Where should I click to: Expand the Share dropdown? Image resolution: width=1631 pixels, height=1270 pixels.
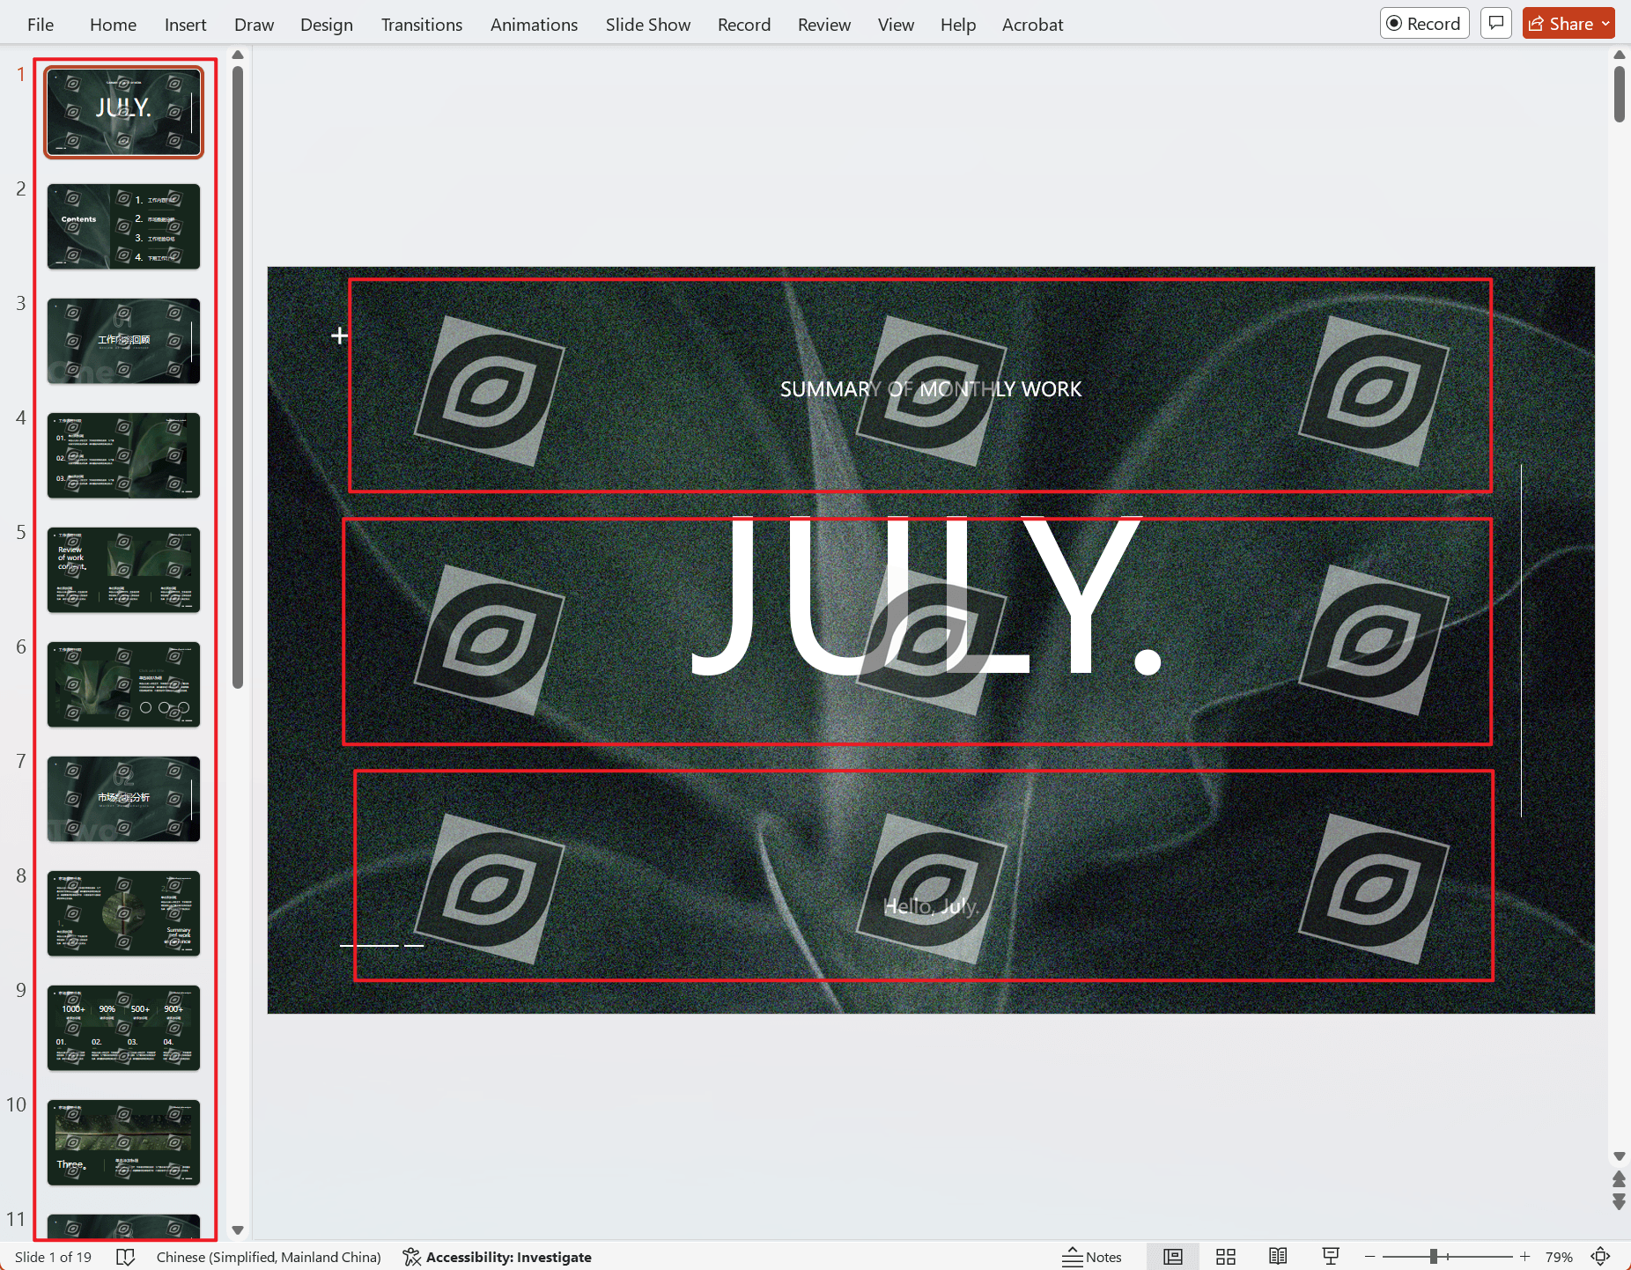pyautogui.click(x=1605, y=24)
